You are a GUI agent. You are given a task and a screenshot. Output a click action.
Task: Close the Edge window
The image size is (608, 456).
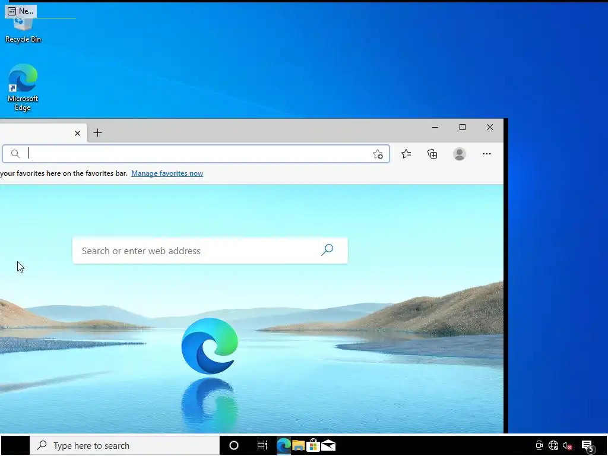point(490,127)
